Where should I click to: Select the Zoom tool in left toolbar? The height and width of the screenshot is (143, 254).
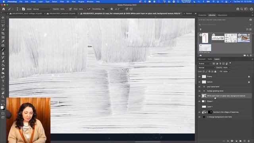pyautogui.click(x=3, y=97)
